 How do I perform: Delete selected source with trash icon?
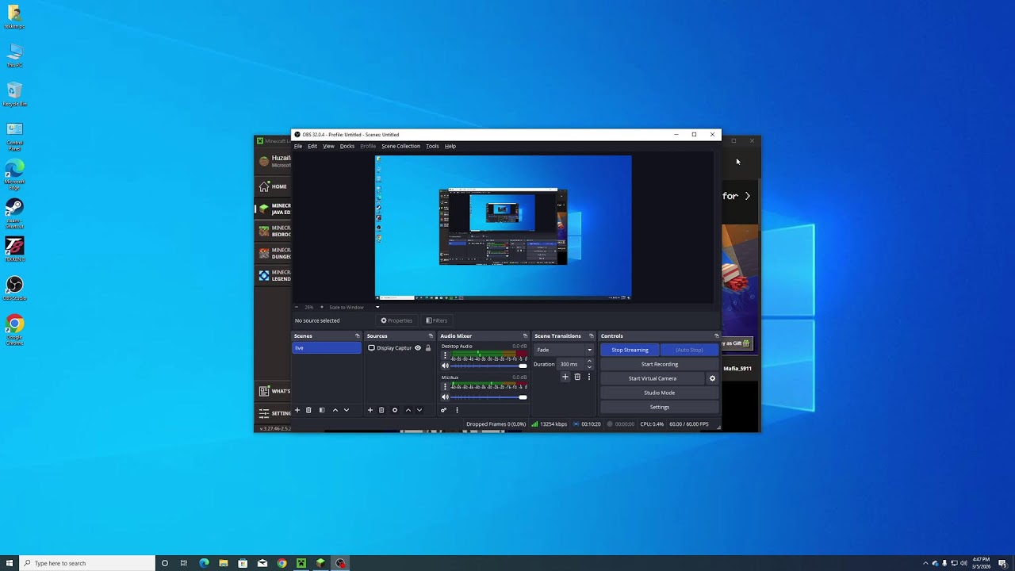point(381,410)
